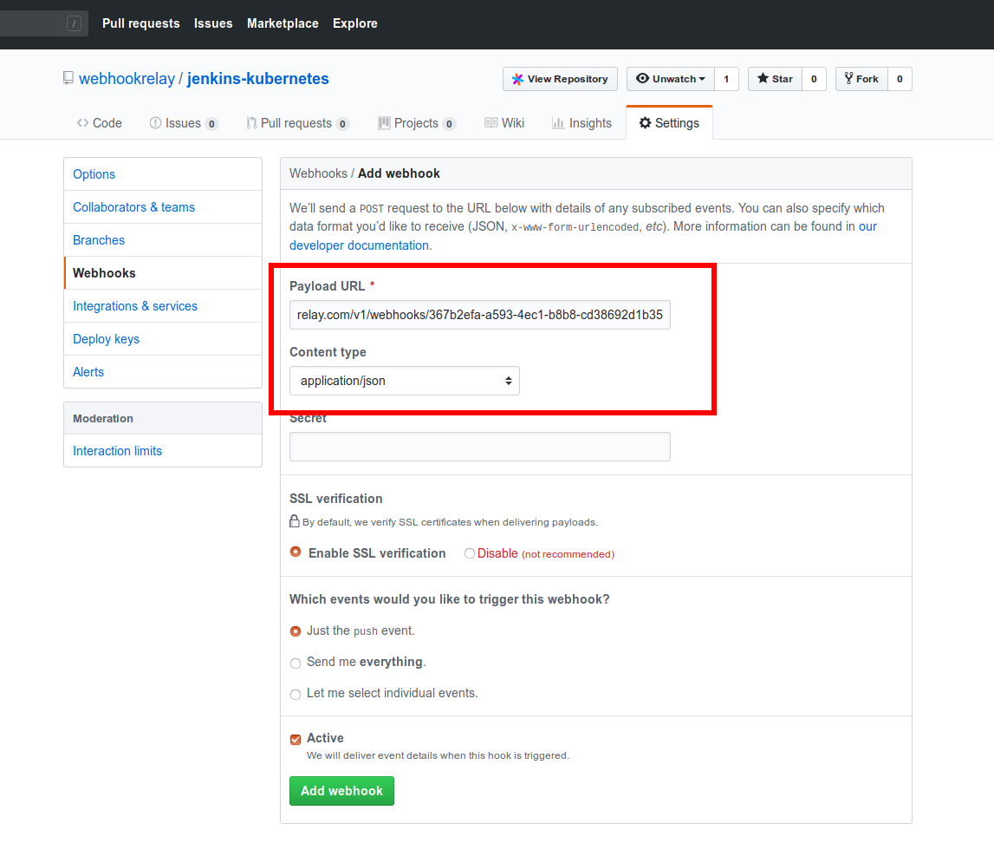Navigate to Deploy keys in the sidebar
Viewport: 994px width, 856px height.
(x=106, y=338)
